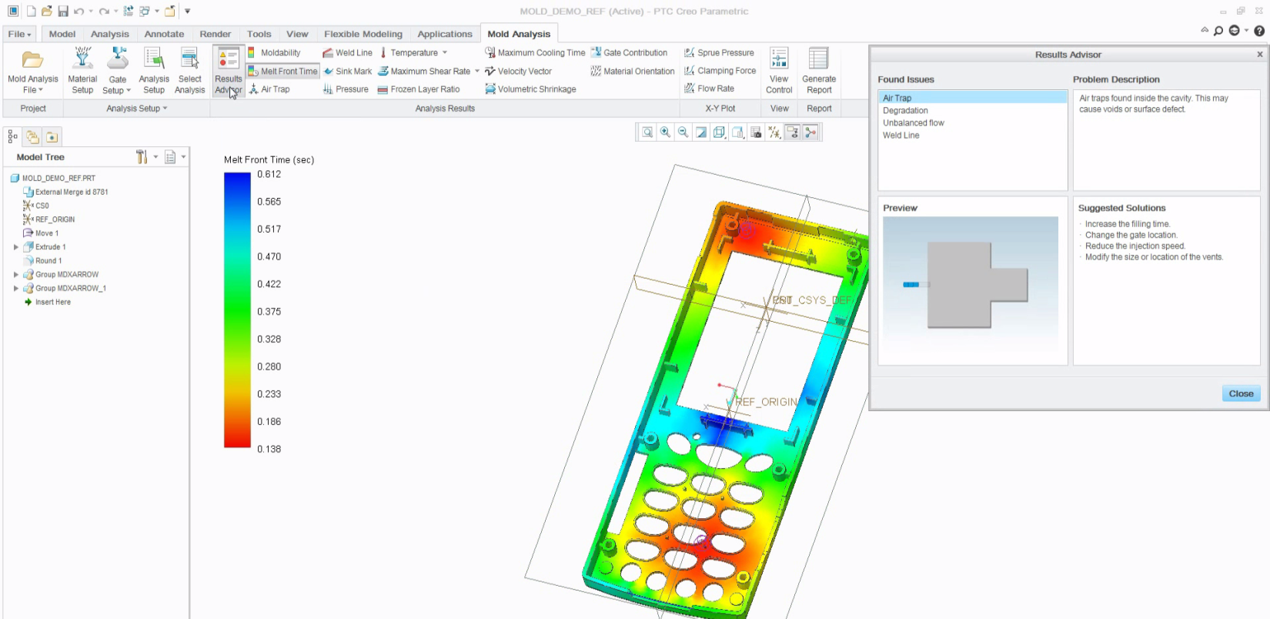1270x619 pixels.
Task: Expand the Maximum Shear Rate dropdown arrow
Action: (x=477, y=71)
